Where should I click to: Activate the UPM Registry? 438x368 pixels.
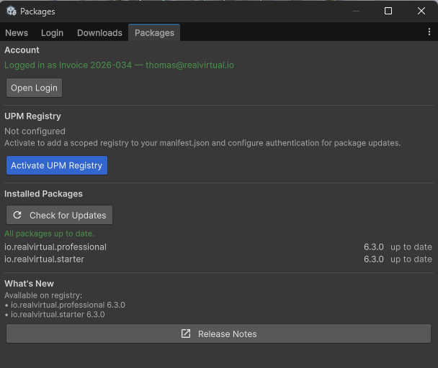click(x=57, y=165)
